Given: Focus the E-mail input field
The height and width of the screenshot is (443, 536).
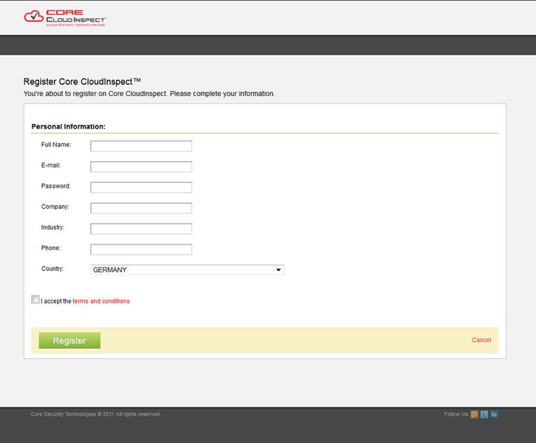Looking at the screenshot, I should point(141,167).
